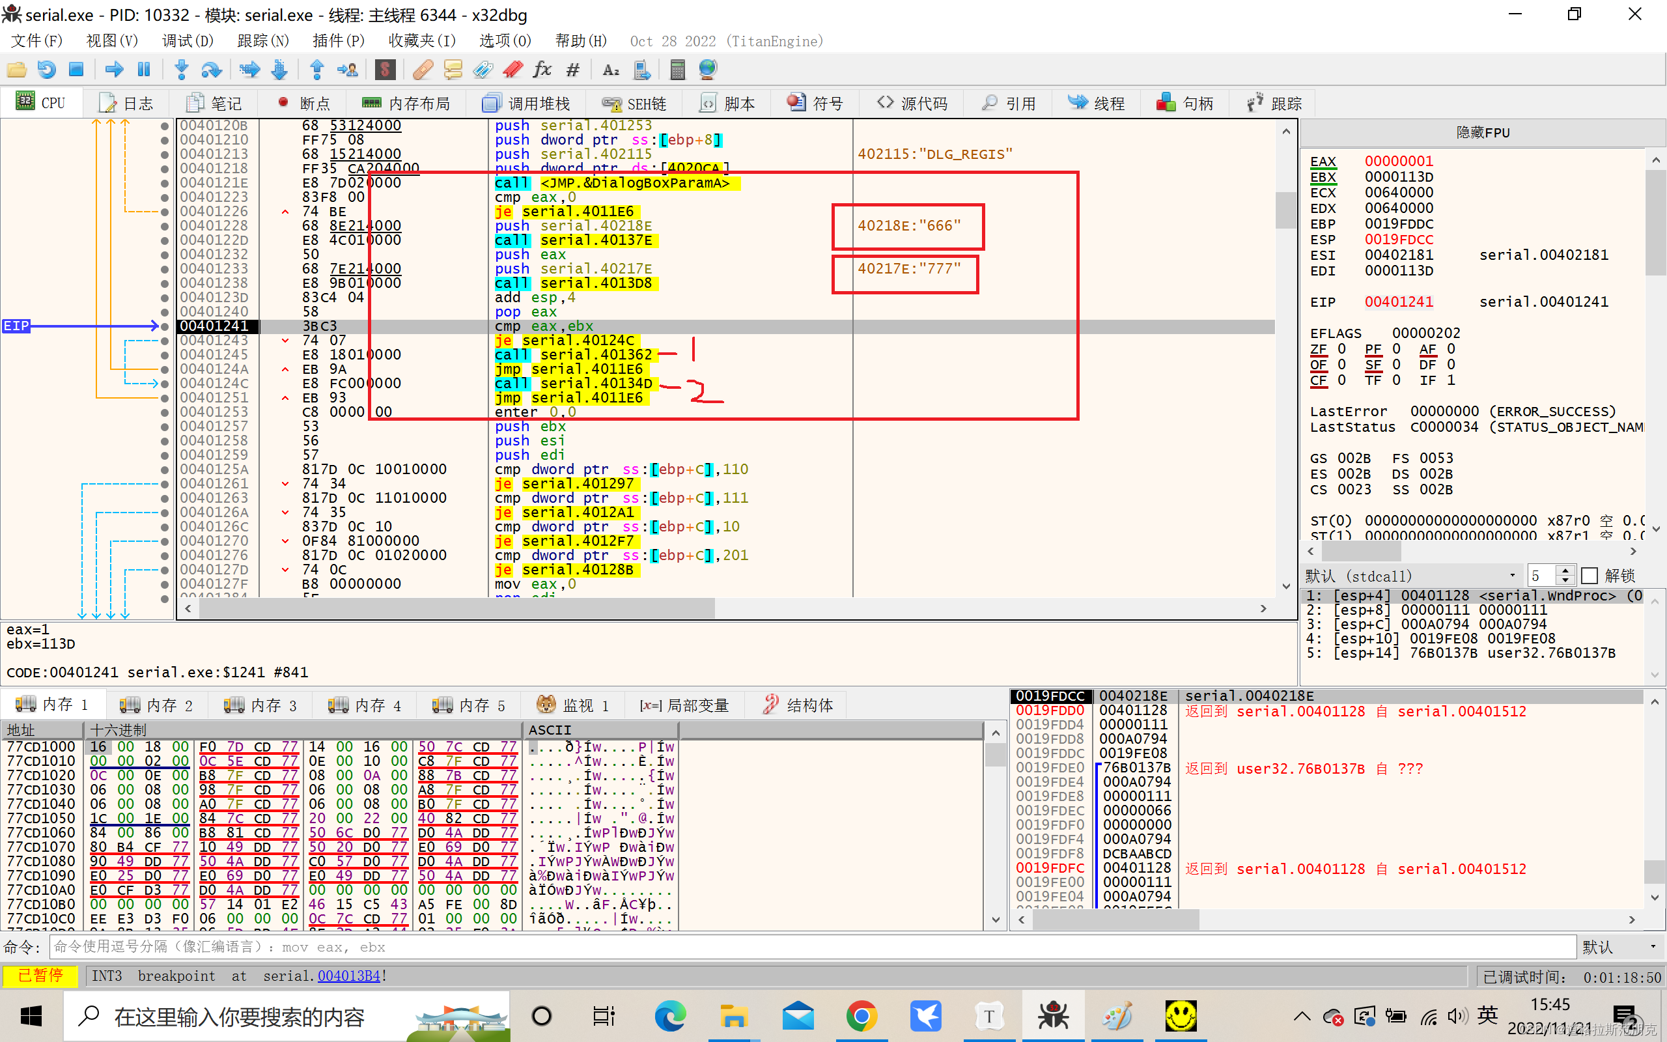Image resolution: width=1667 pixels, height=1042 pixels.
Task: Open the 调试(D) menu
Action: click(188, 40)
